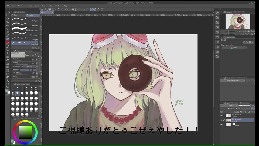Open Quick Access icon in right dock
This screenshot has width=259, height=146.
point(217,13)
